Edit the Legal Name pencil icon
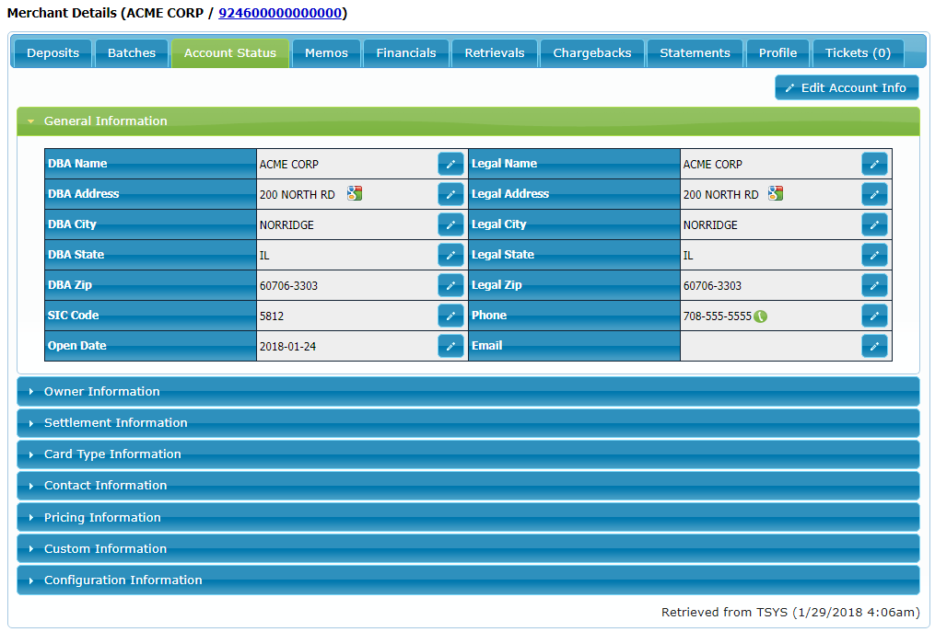Viewport: 935px width, 632px height. click(874, 164)
